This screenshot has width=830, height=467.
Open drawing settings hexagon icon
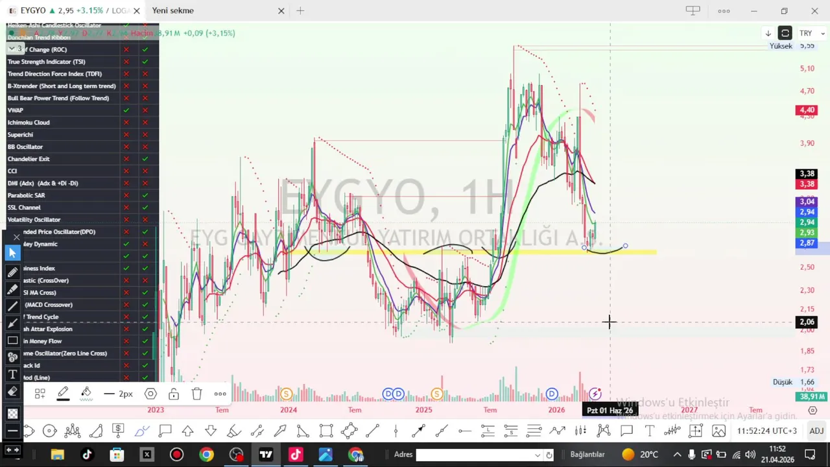[150, 394]
